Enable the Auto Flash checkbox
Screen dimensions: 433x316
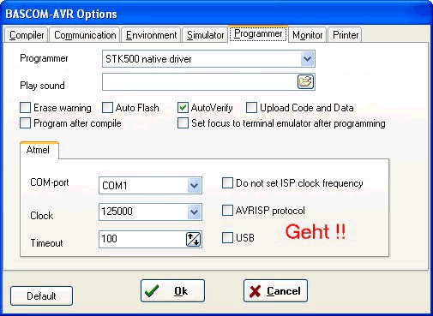point(107,108)
